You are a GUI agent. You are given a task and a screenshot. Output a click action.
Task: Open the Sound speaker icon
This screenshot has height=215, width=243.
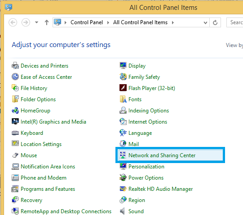[123, 211]
